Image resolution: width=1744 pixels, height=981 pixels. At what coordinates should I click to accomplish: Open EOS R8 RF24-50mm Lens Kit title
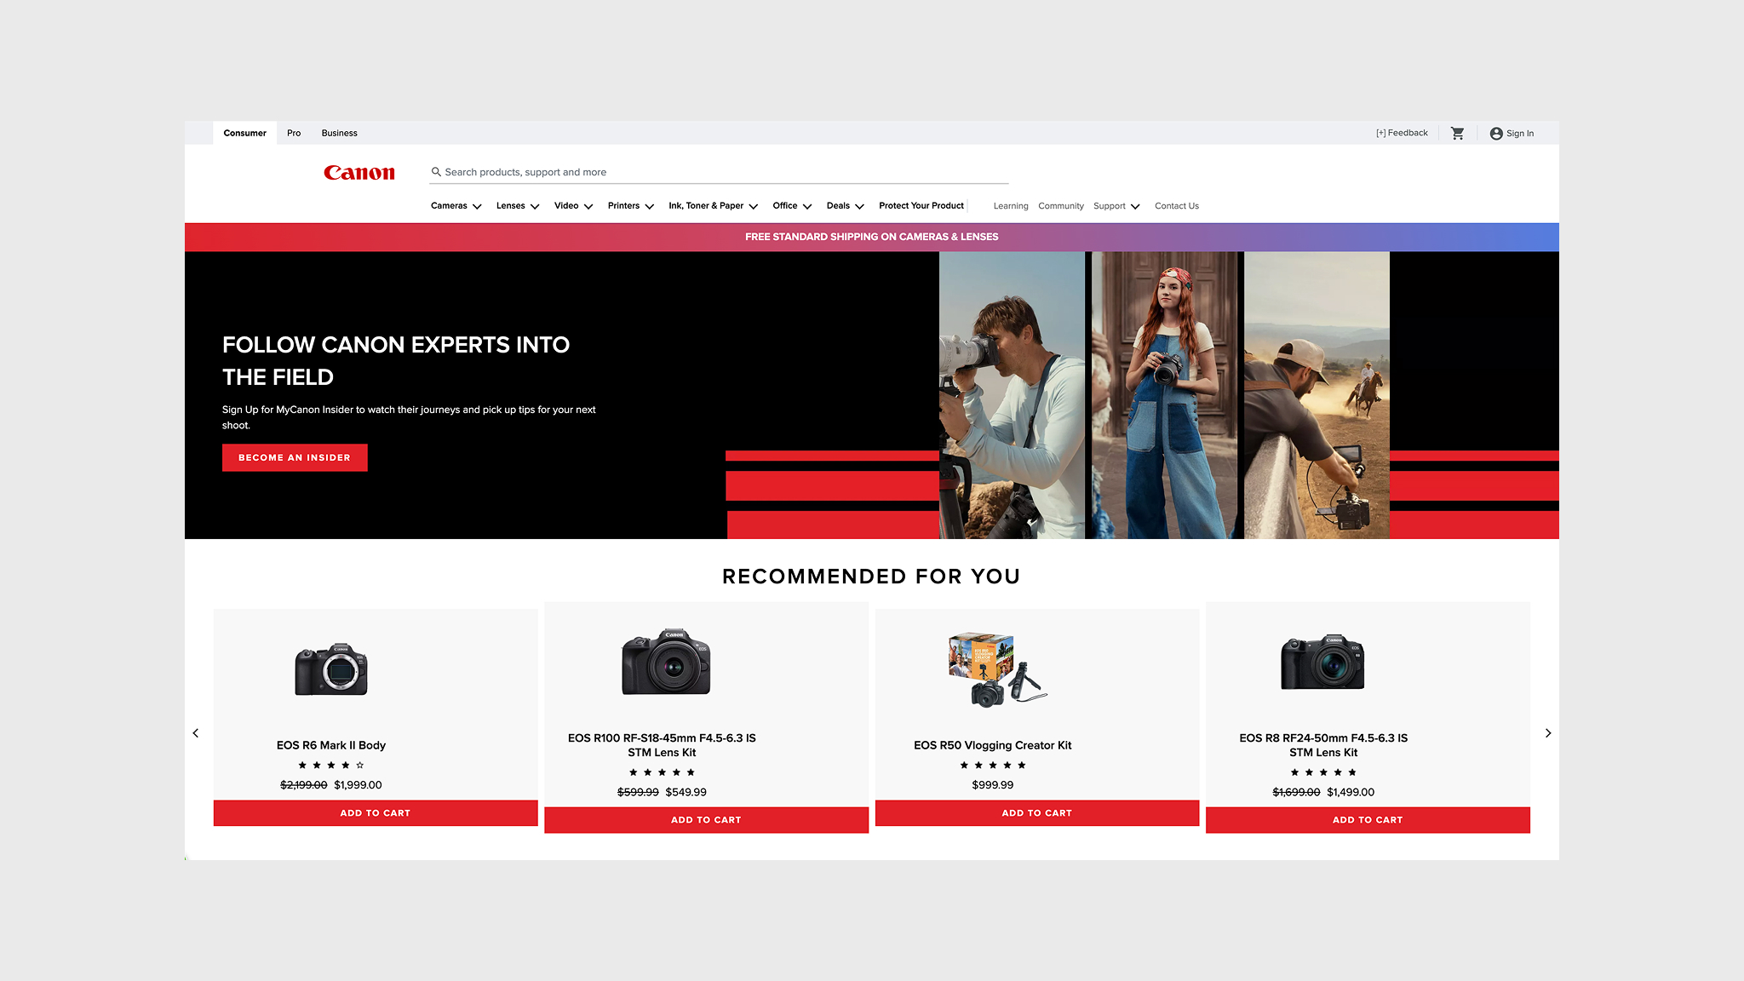click(x=1323, y=745)
